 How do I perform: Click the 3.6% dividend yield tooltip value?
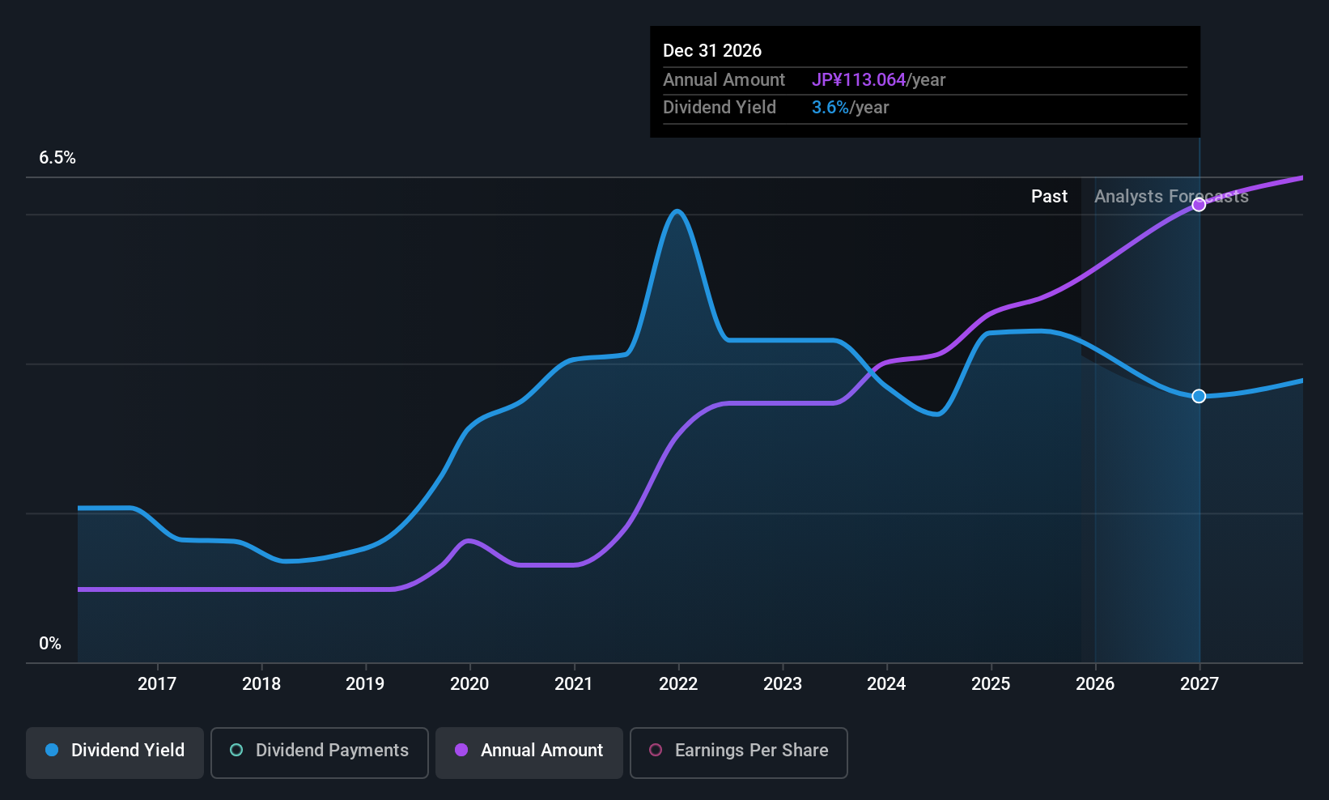coord(830,108)
